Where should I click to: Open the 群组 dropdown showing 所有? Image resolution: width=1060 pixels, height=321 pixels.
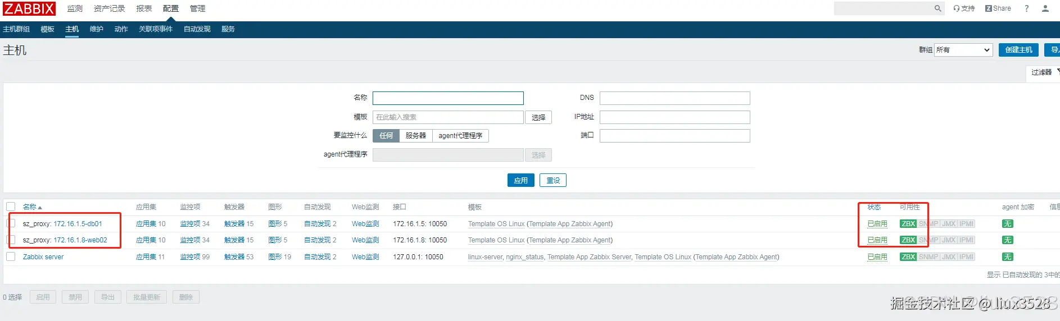(963, 50)
